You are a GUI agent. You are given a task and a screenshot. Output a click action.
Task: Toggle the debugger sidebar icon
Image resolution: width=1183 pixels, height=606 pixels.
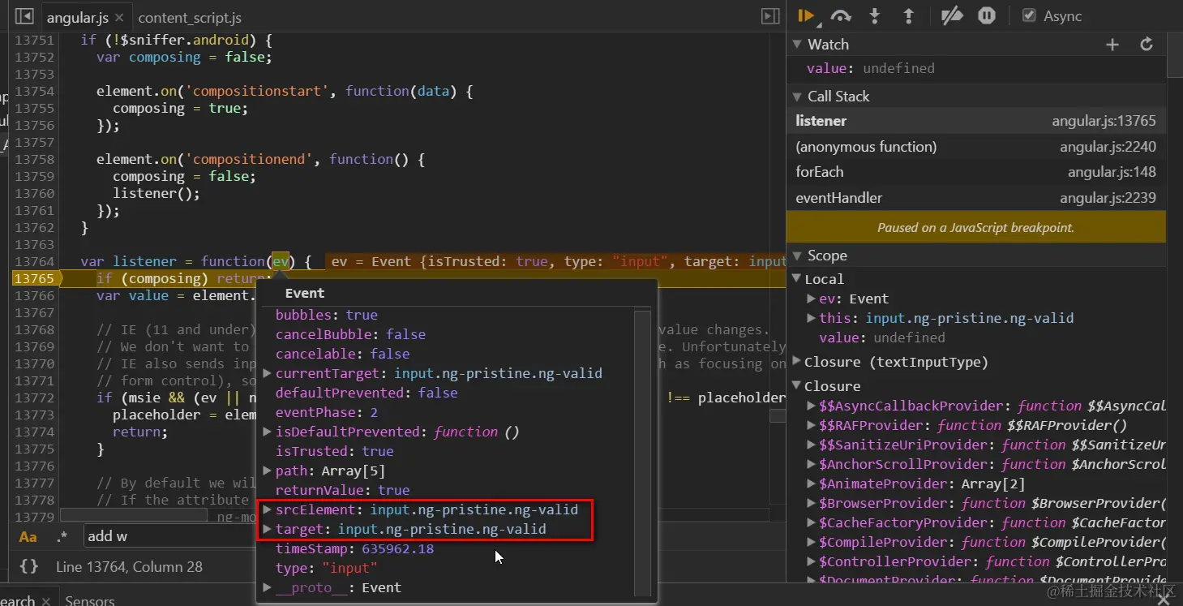(770, 16)
